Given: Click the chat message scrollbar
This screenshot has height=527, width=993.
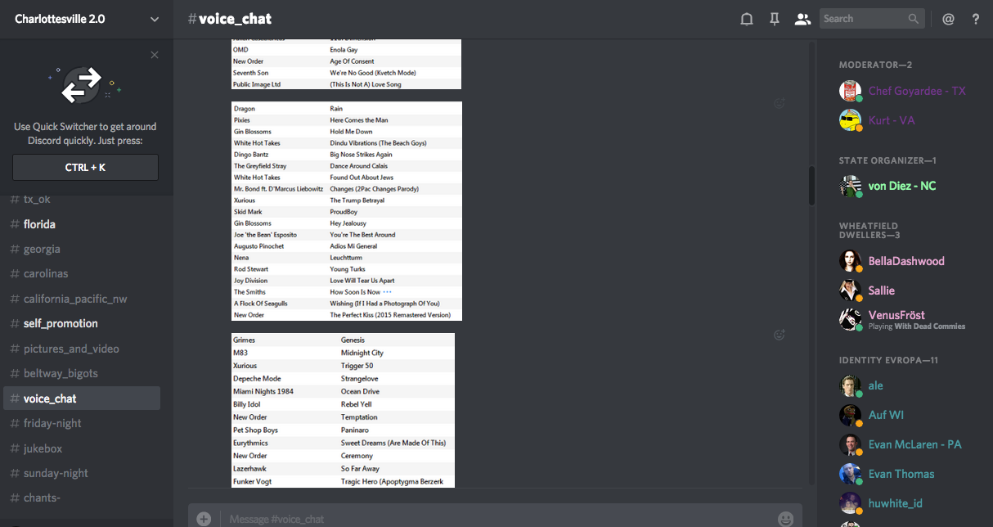Looking at the screenshot, I should pyautogui.click(x=811, y=186).
